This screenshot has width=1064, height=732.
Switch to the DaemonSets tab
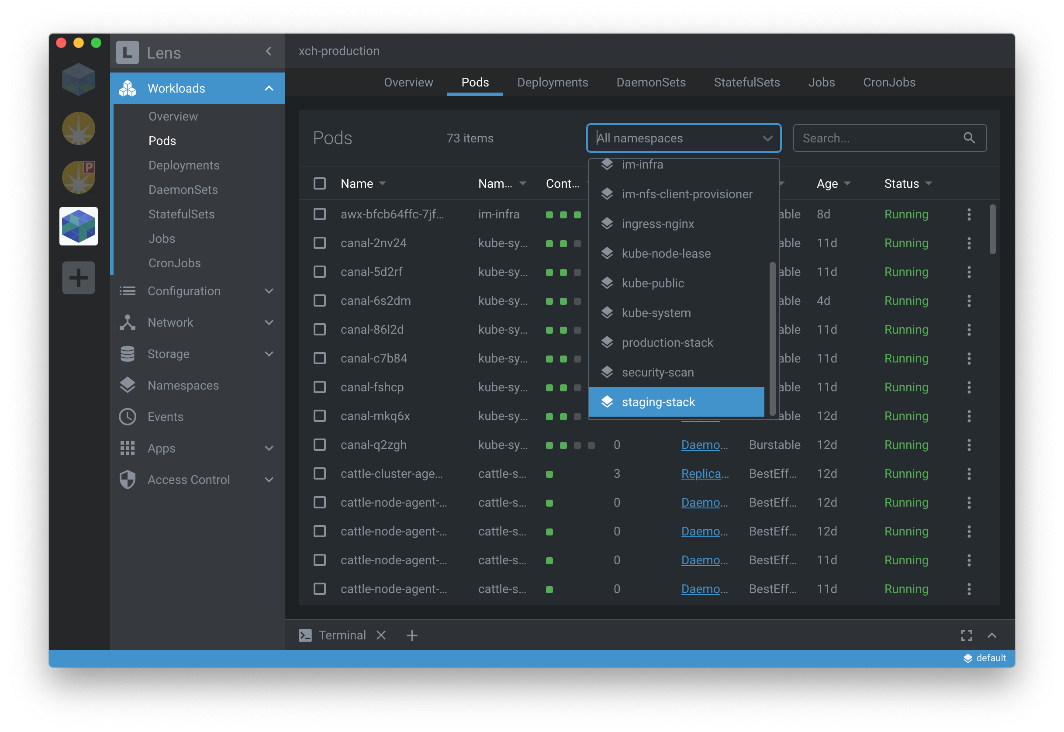(x=651, y=82)
